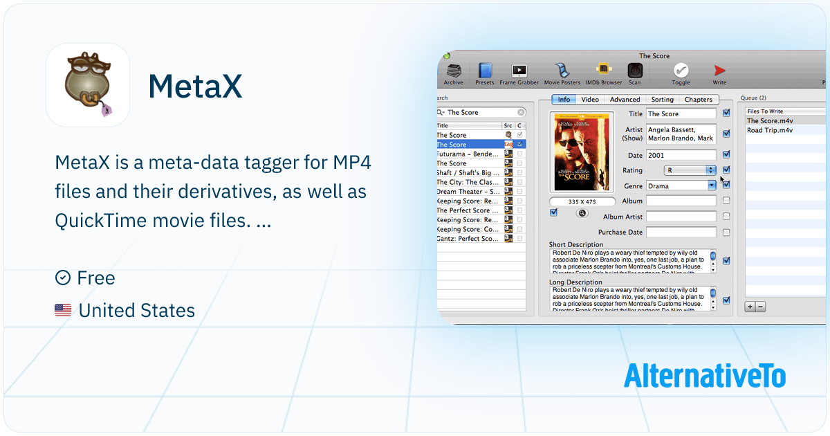The image size is (830, 436).
Task: Click Long Description scrollbar
Action: tap(712, 299)
